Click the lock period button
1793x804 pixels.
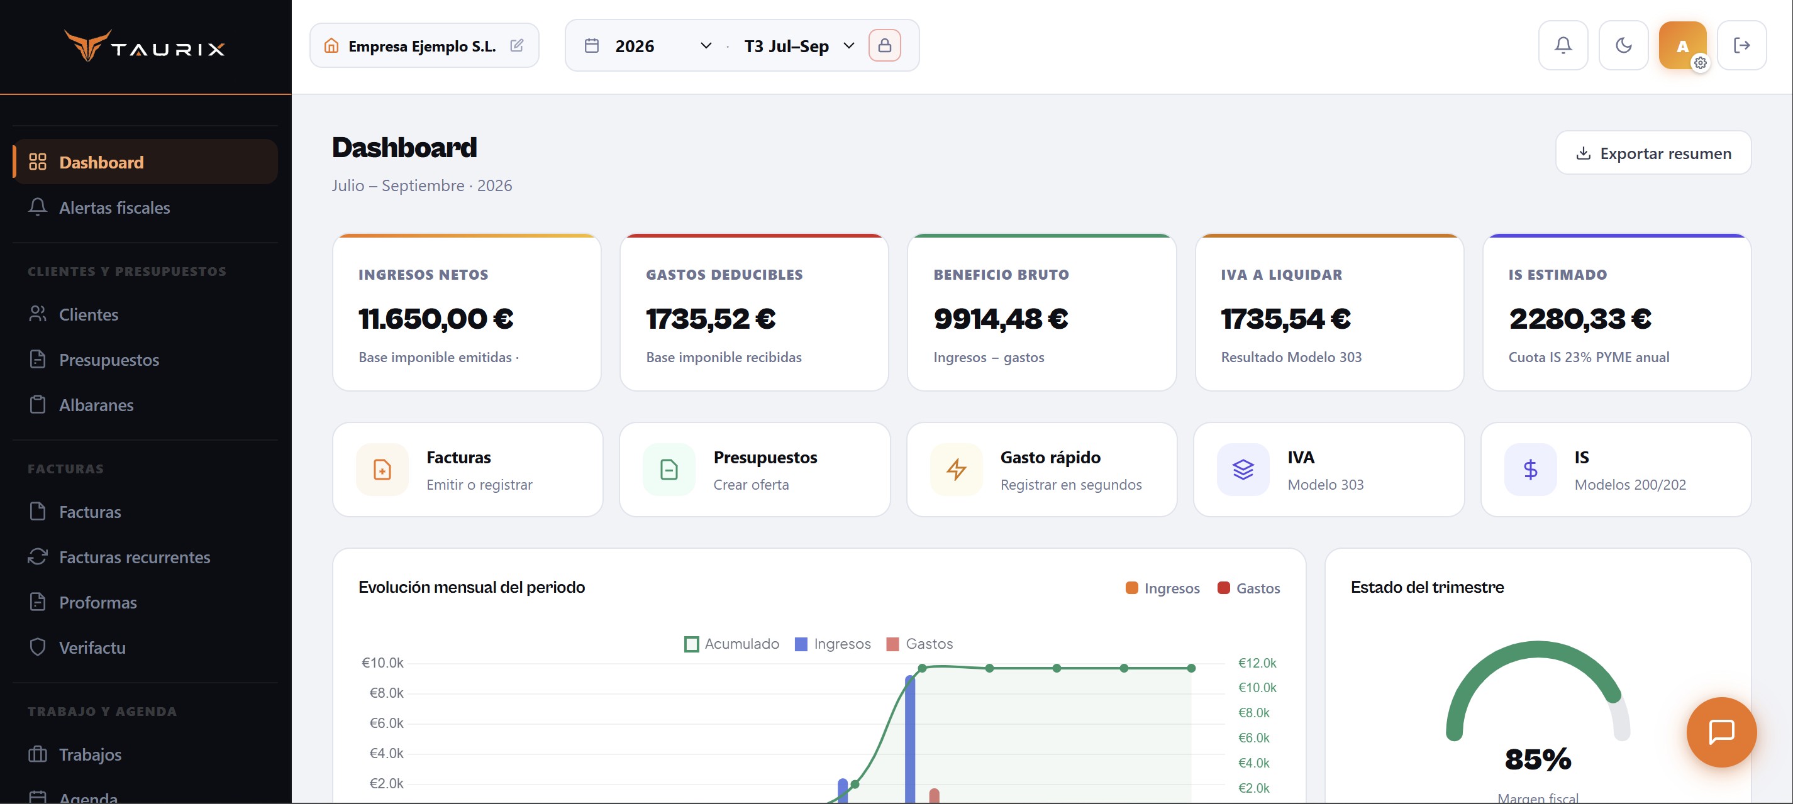coord(884,45)
